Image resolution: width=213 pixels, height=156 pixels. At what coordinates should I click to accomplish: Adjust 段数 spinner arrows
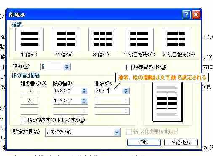point(67,67)
